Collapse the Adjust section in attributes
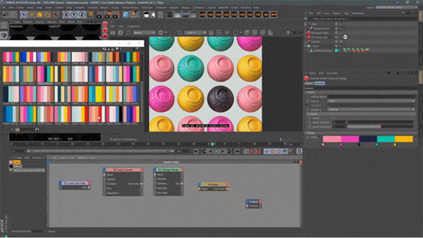This screenshot has width=423, height=238. 309,114
